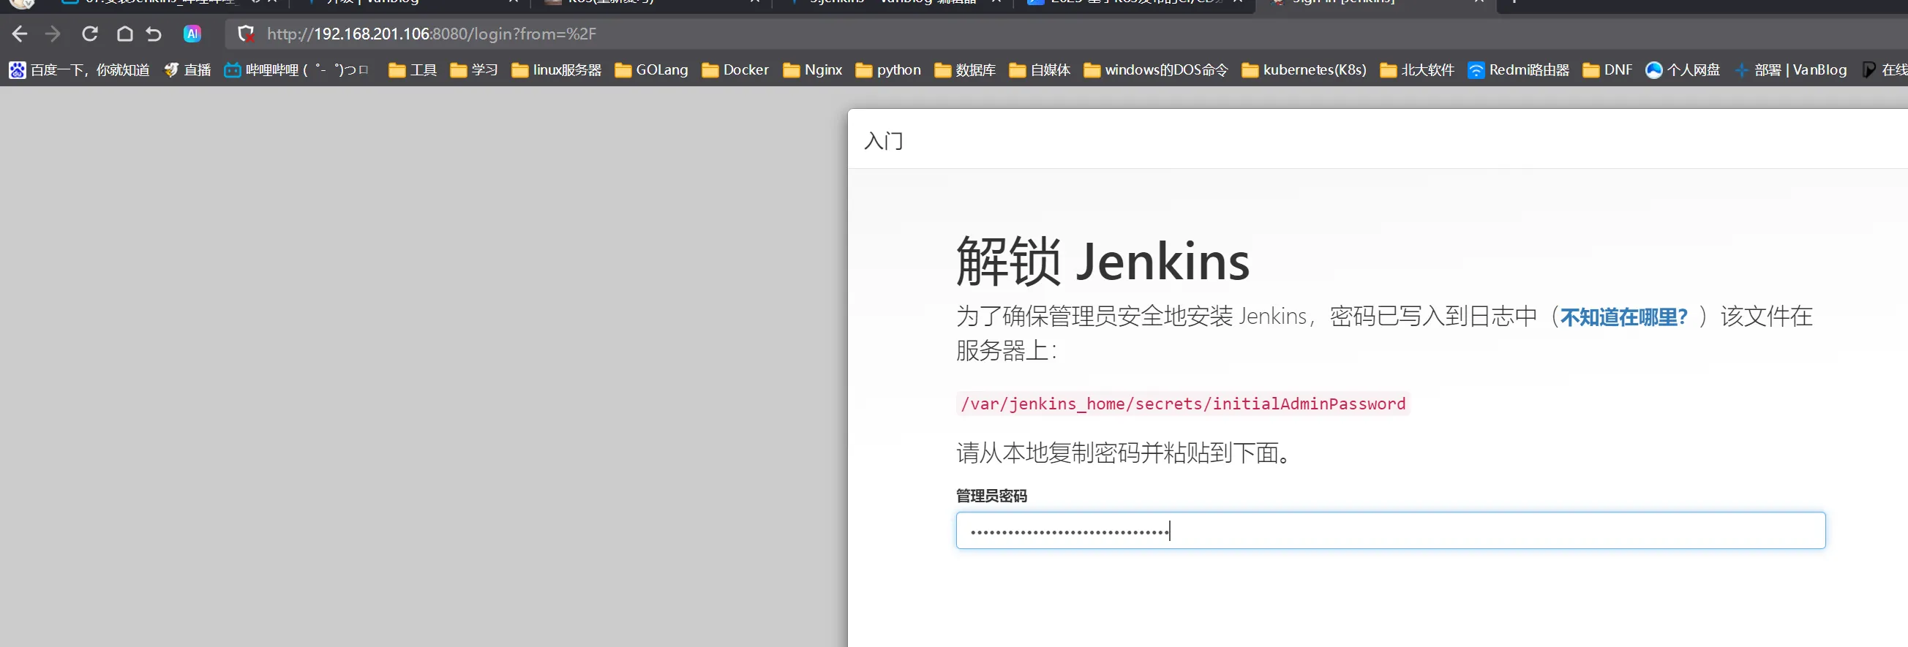Open the 学习 bookmark folder
1908x647 pixels.
pyautogui.click(x=474, y=70)
